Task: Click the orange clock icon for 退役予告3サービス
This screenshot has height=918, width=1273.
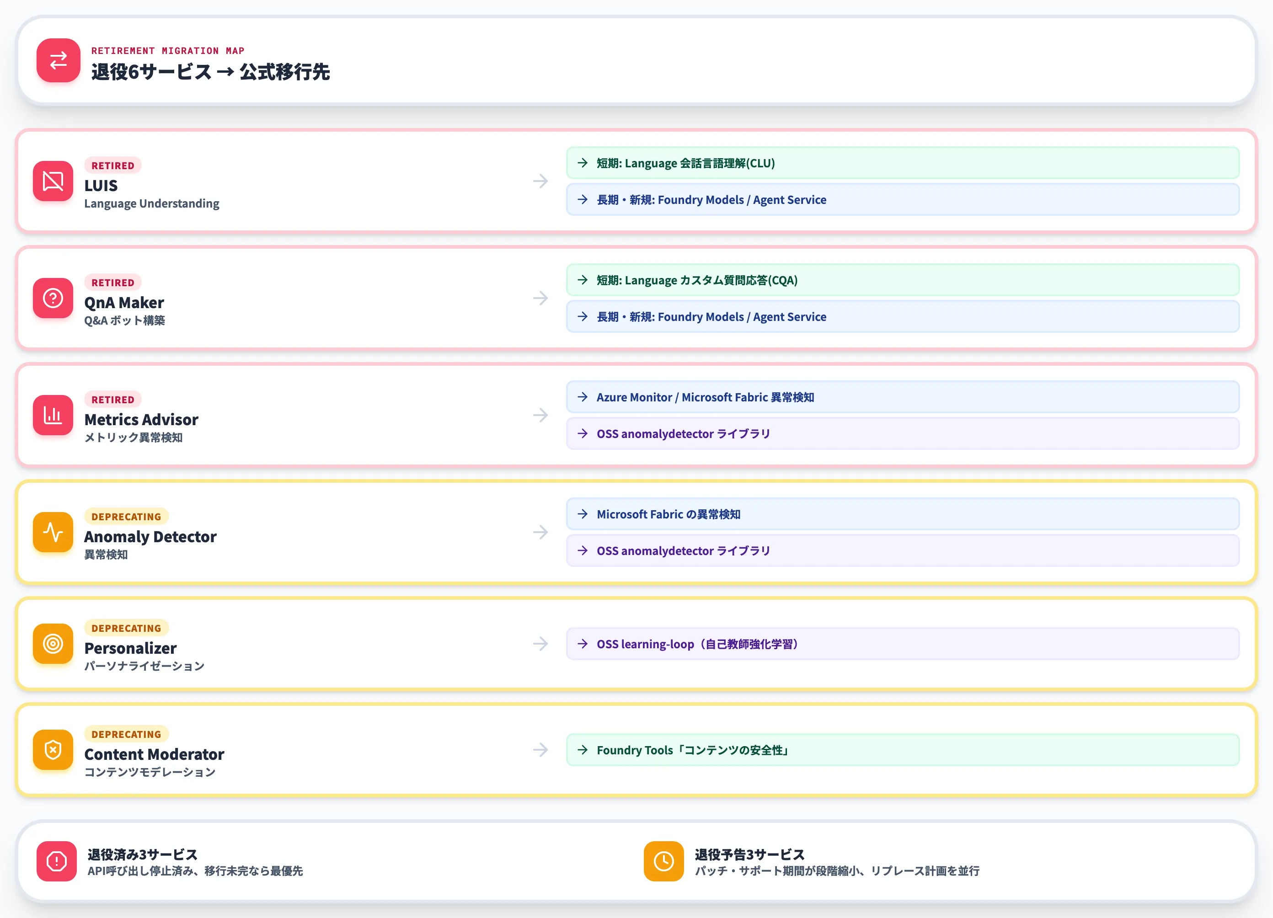Action: point(663,861)
